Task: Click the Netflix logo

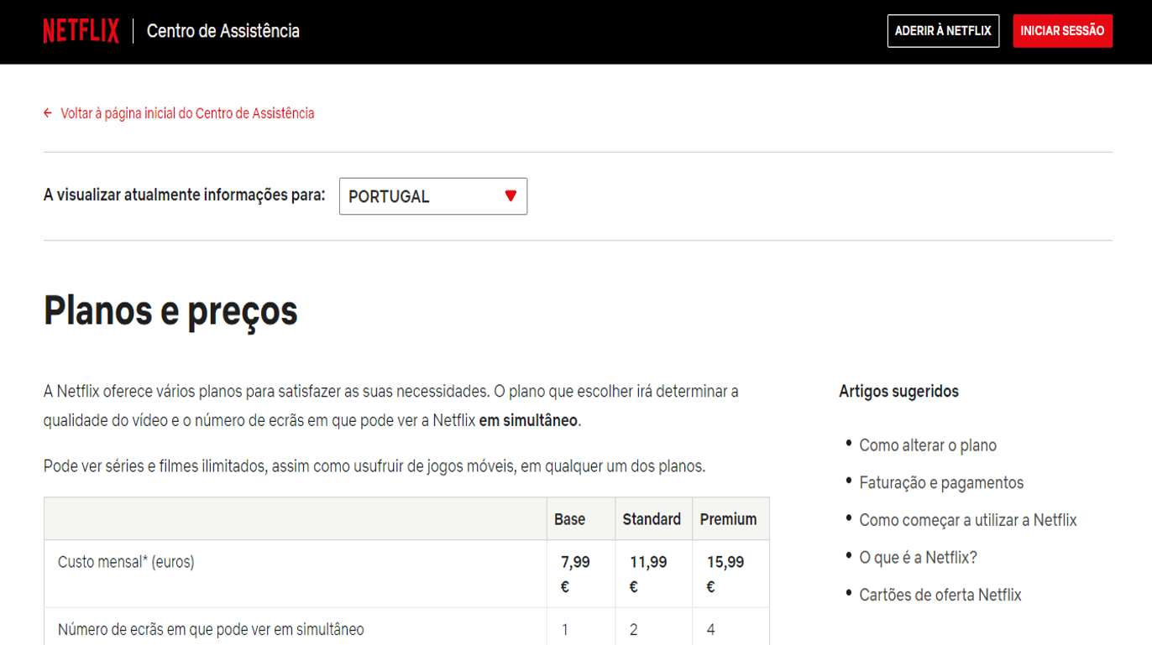Action: click(81, 31)
